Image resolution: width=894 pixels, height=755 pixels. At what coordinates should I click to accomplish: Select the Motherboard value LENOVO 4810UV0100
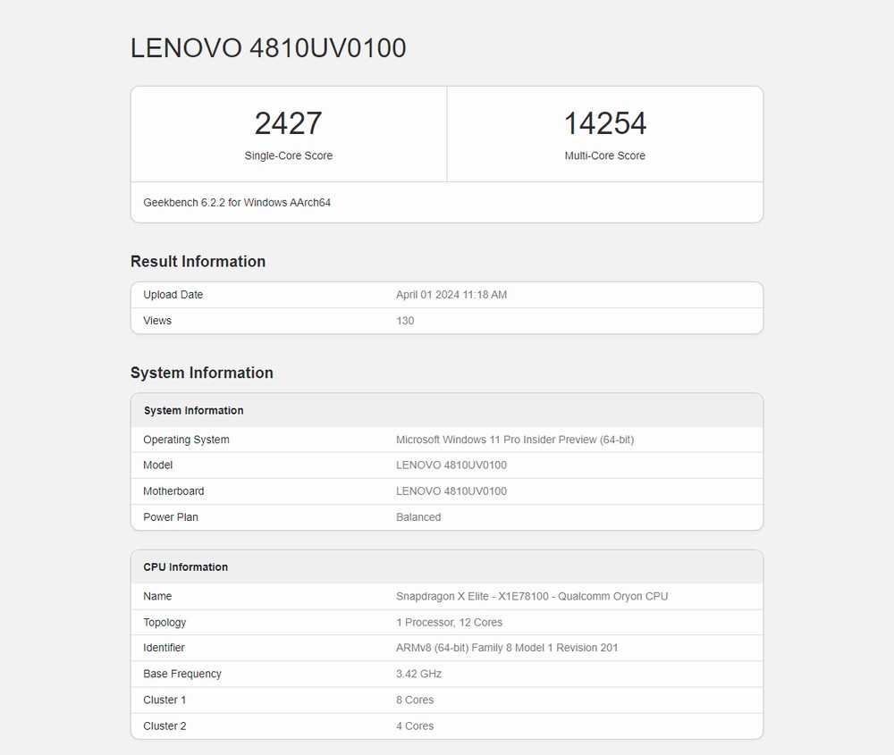click(451, 491)
